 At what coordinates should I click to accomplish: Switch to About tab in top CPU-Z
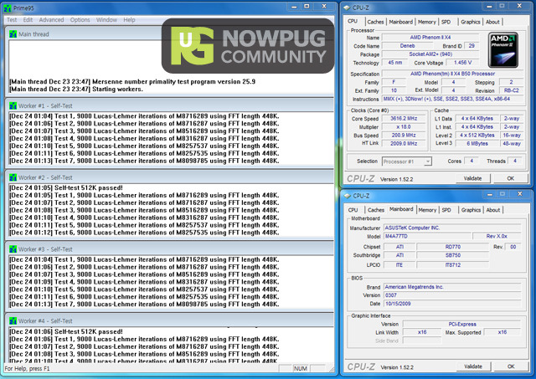point(492,22)
